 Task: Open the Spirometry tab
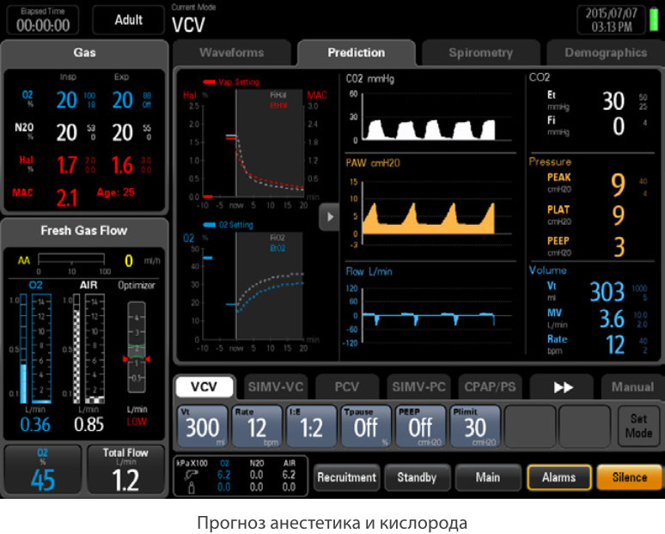click(x=479, y=52)
